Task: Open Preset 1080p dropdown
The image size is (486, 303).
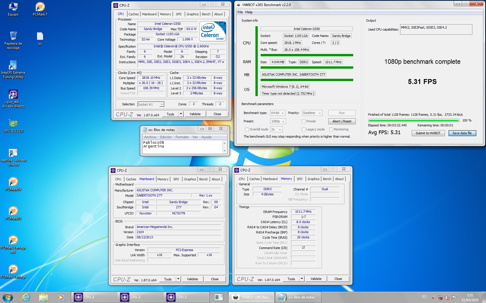Action: [x=278, y=121]
